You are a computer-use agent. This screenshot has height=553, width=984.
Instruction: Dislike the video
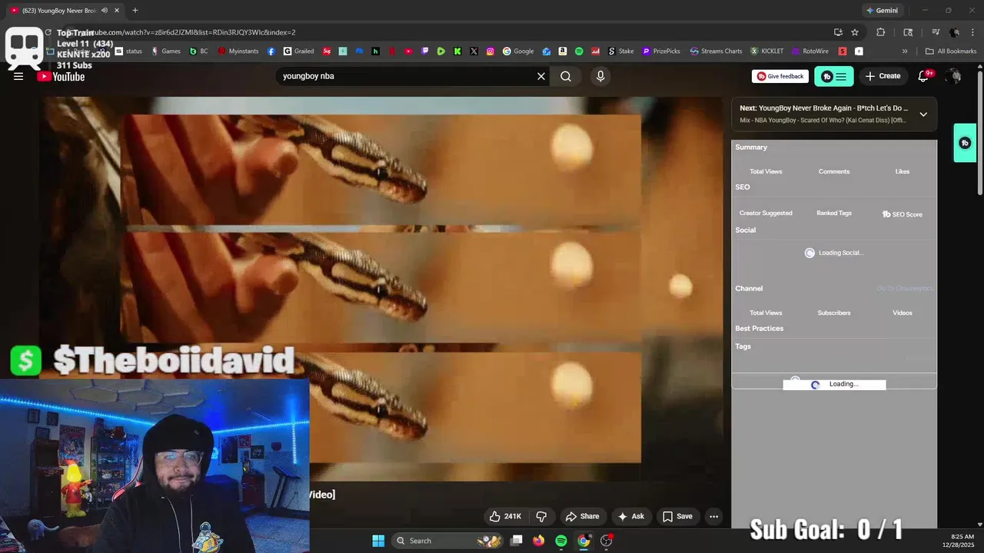click(541, 516)
